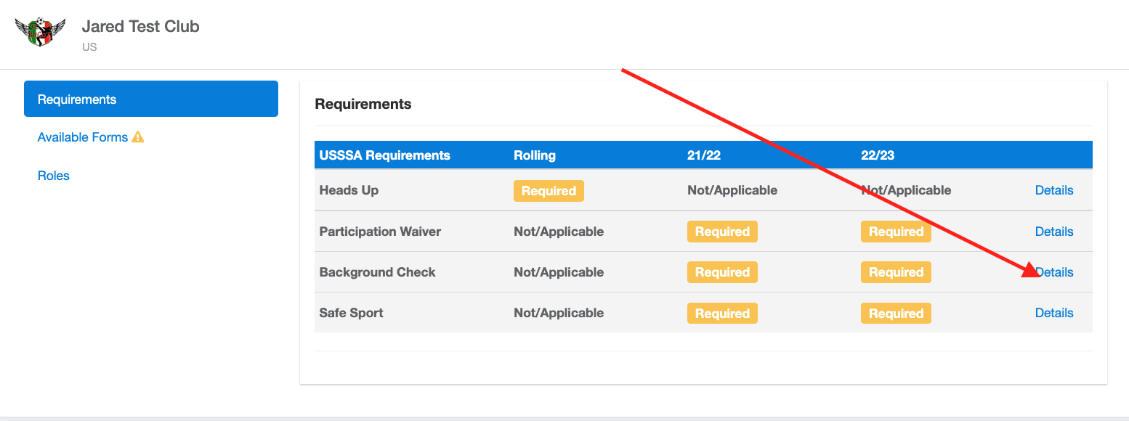Click Background Check's 21/22 Required badge
Screen dimensions: 1129x421
(x=722, y=271)
